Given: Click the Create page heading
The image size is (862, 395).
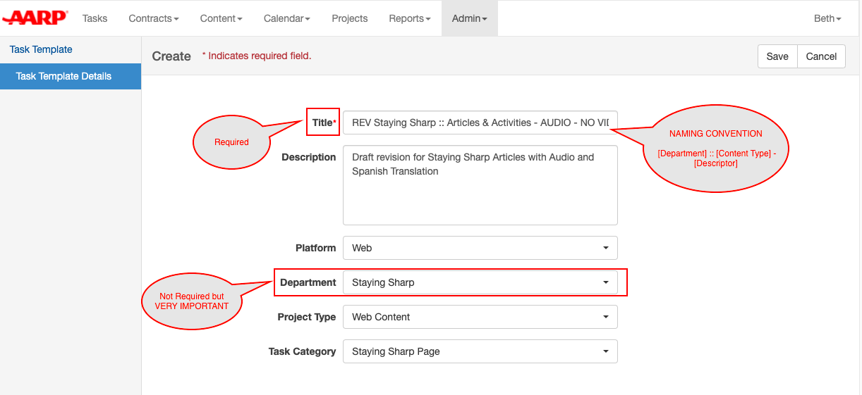Looking at the screenshot, I should pos(171,56).
